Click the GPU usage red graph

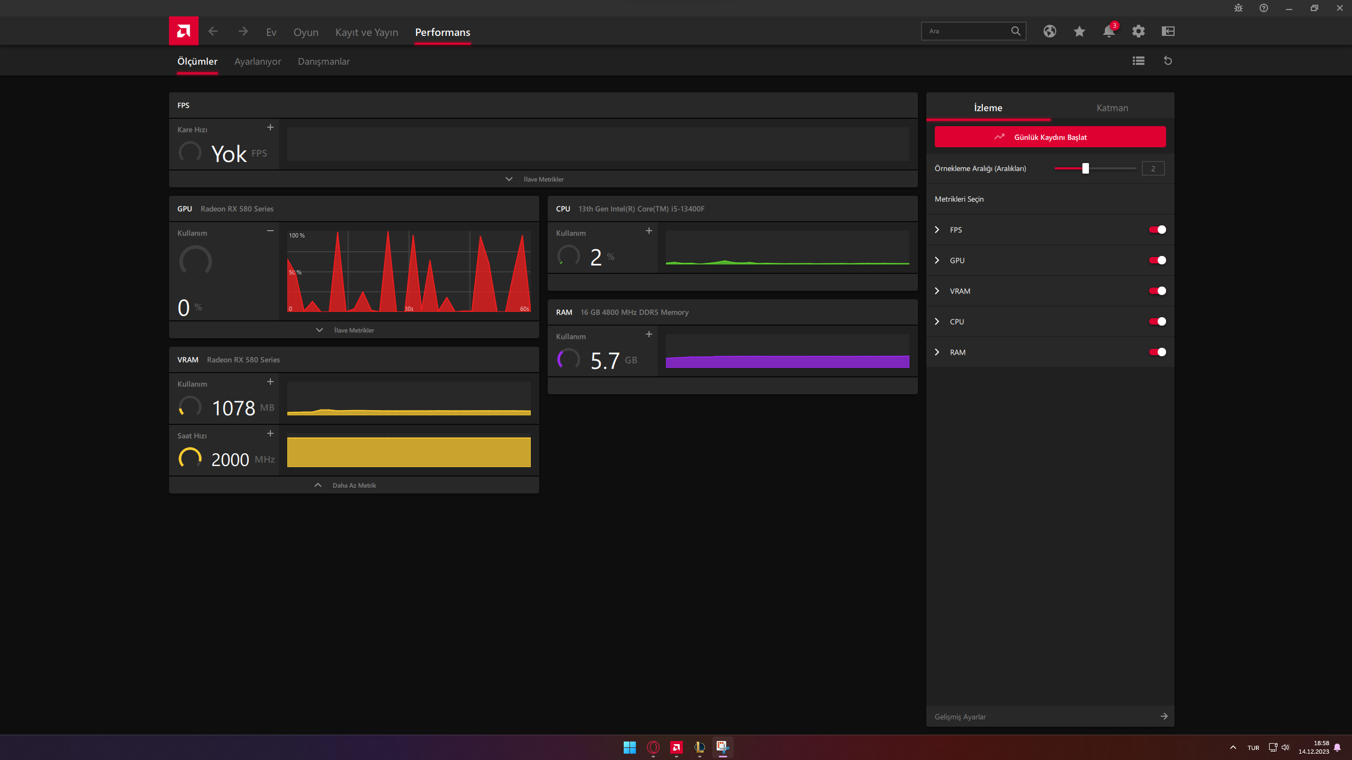point(409,271)
